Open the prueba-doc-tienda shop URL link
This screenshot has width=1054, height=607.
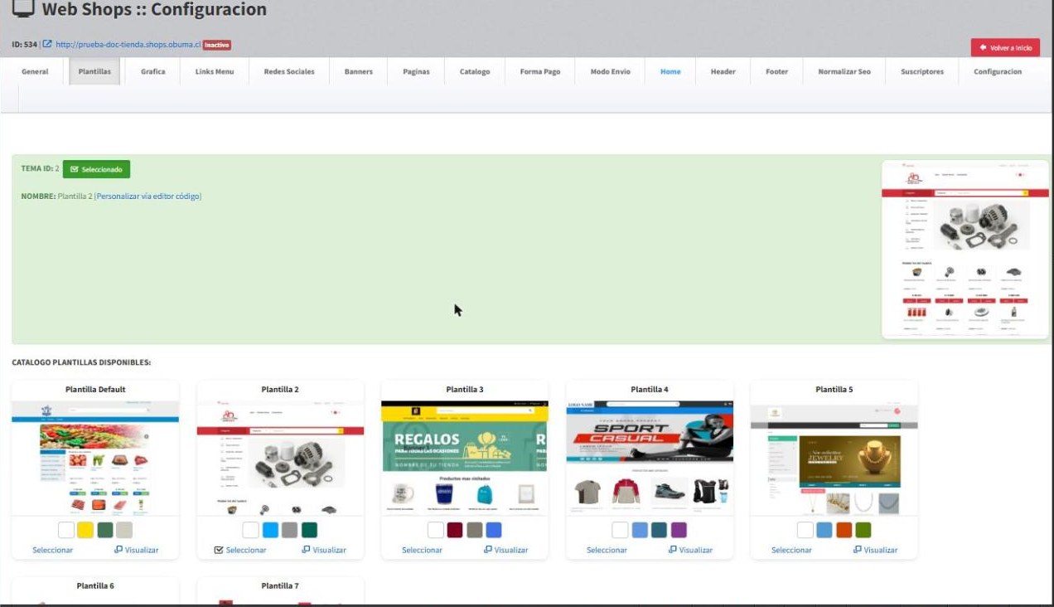(128, 45)
